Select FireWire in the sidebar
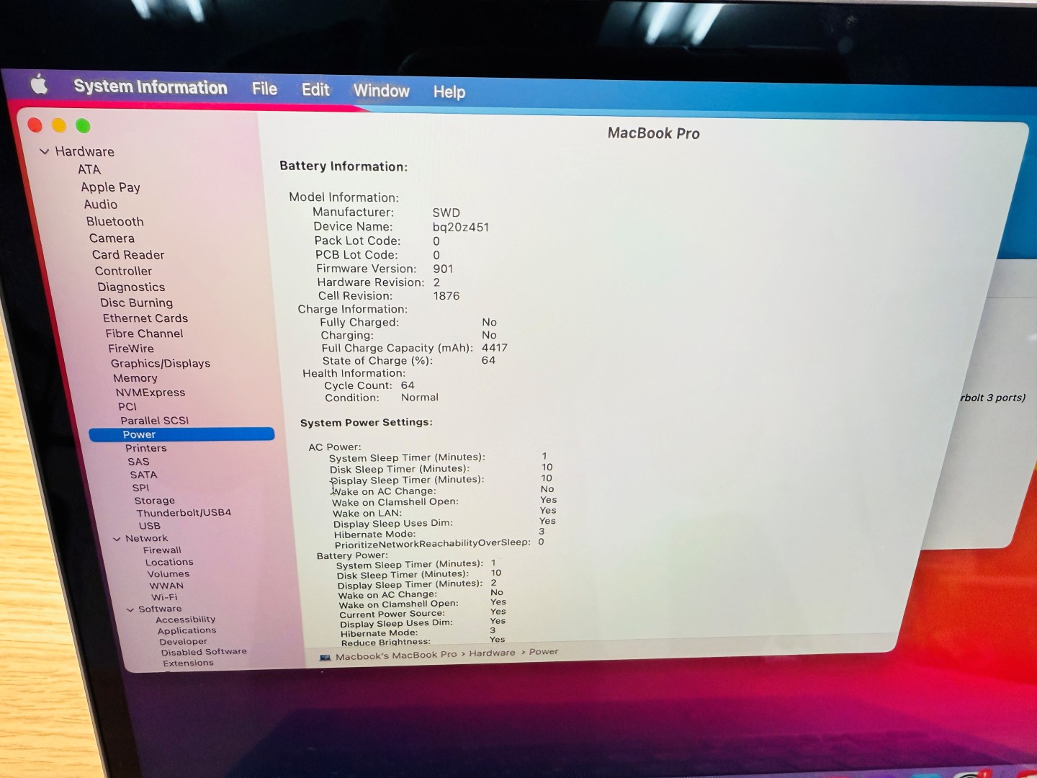The image size is (1037, 778). tap(131, 349)
